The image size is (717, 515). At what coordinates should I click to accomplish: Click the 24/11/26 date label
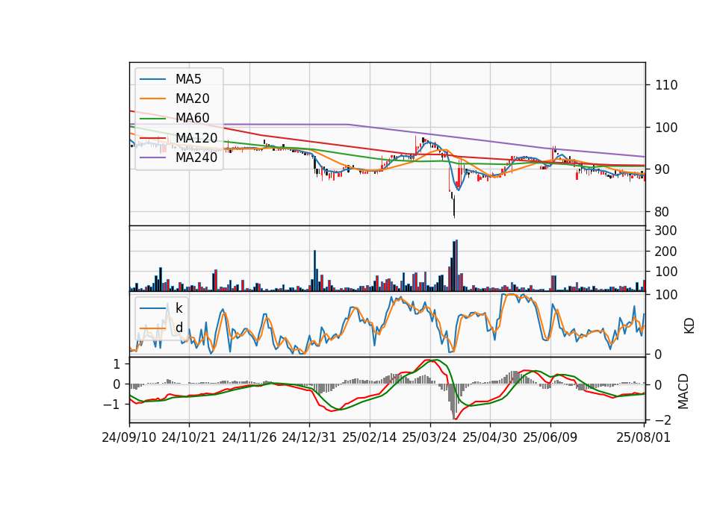[249, 437]
